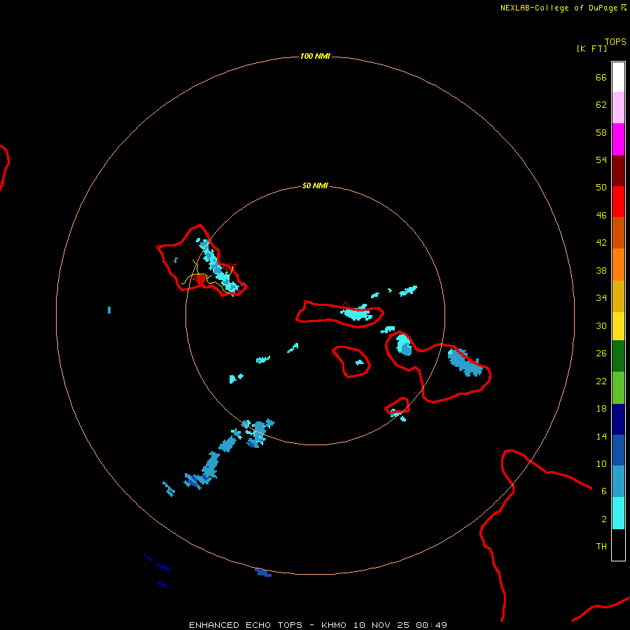Click the bright red 50 kft swatch

(x=618, y=202)
